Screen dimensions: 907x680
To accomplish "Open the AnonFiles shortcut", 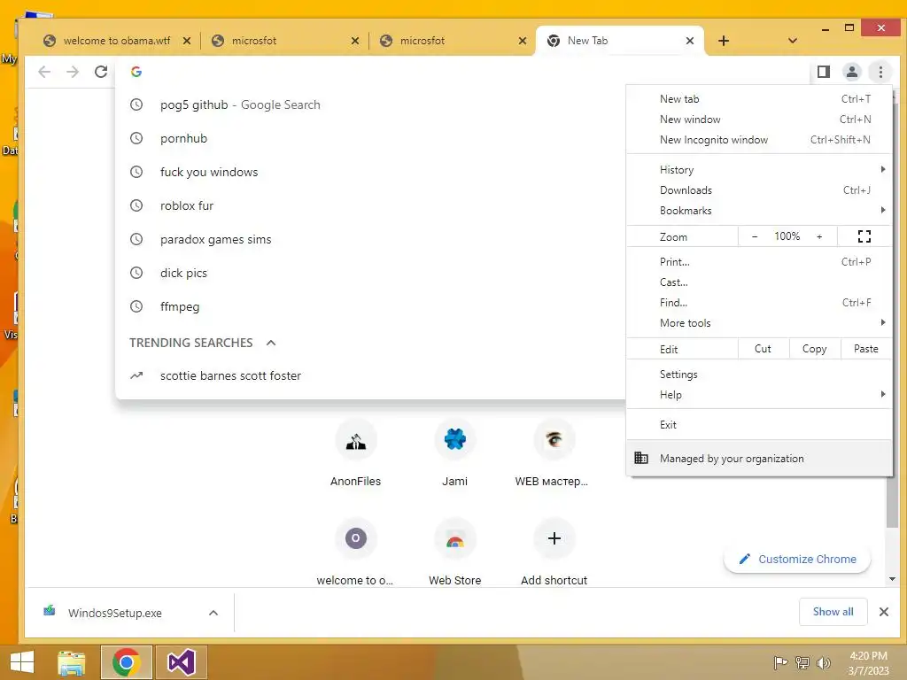I will point(356,453).
